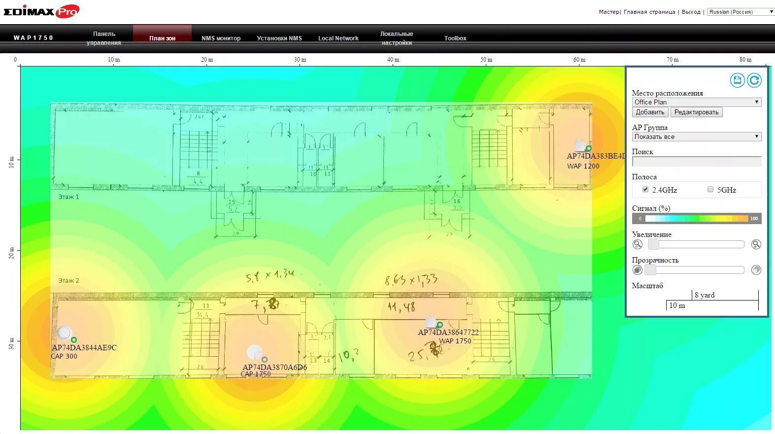Click the 'Мастер' link
The height and width of the screenshot is (434, 775).
click(x=609, y=12)
